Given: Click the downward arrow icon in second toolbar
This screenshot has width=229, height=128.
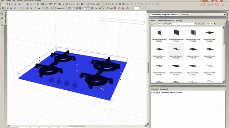Looking at the screenshot, I should tap(27, 8).
